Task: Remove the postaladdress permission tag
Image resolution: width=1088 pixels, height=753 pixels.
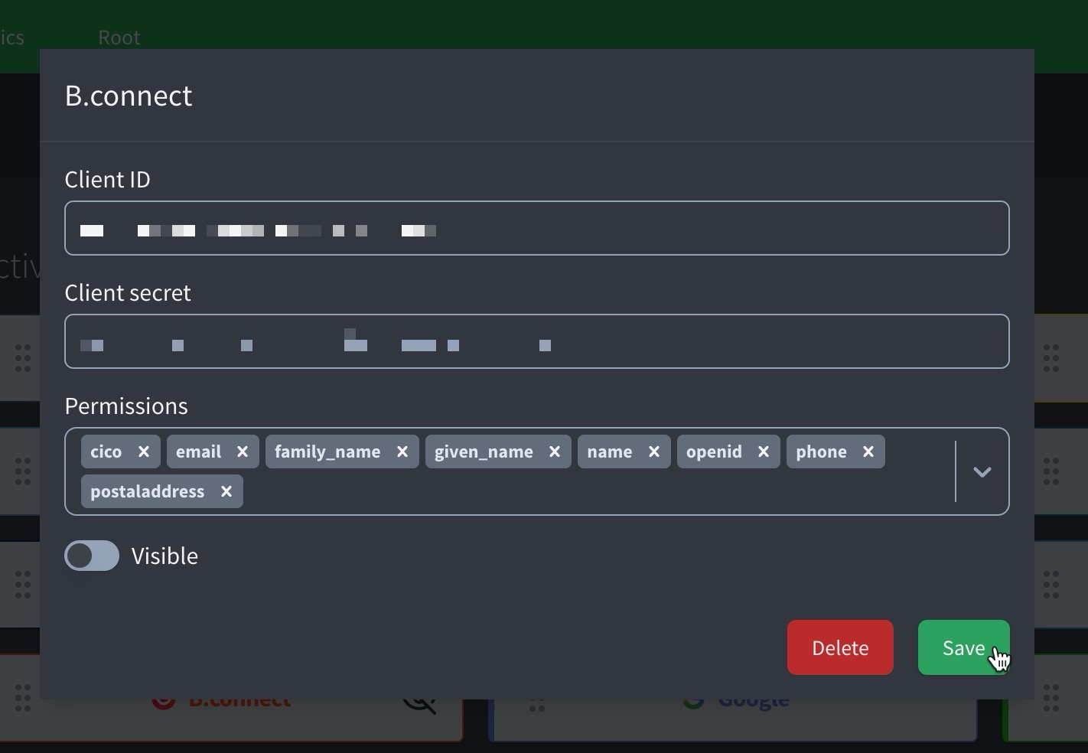Action: pos(226,491)
